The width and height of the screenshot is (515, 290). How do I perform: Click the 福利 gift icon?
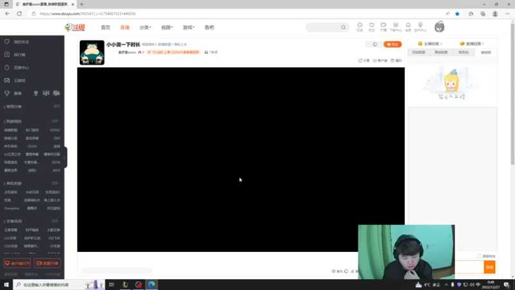pyautogui.click(x=396, y=61)
